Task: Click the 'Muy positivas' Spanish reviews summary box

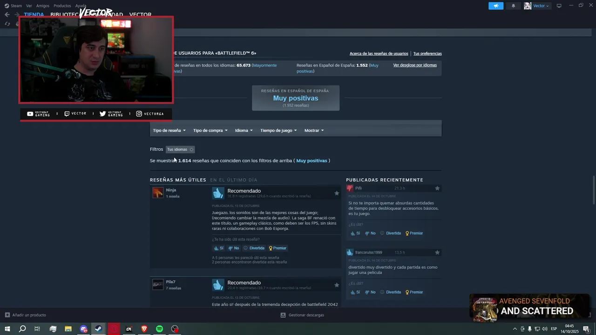Action: point(296,98)
